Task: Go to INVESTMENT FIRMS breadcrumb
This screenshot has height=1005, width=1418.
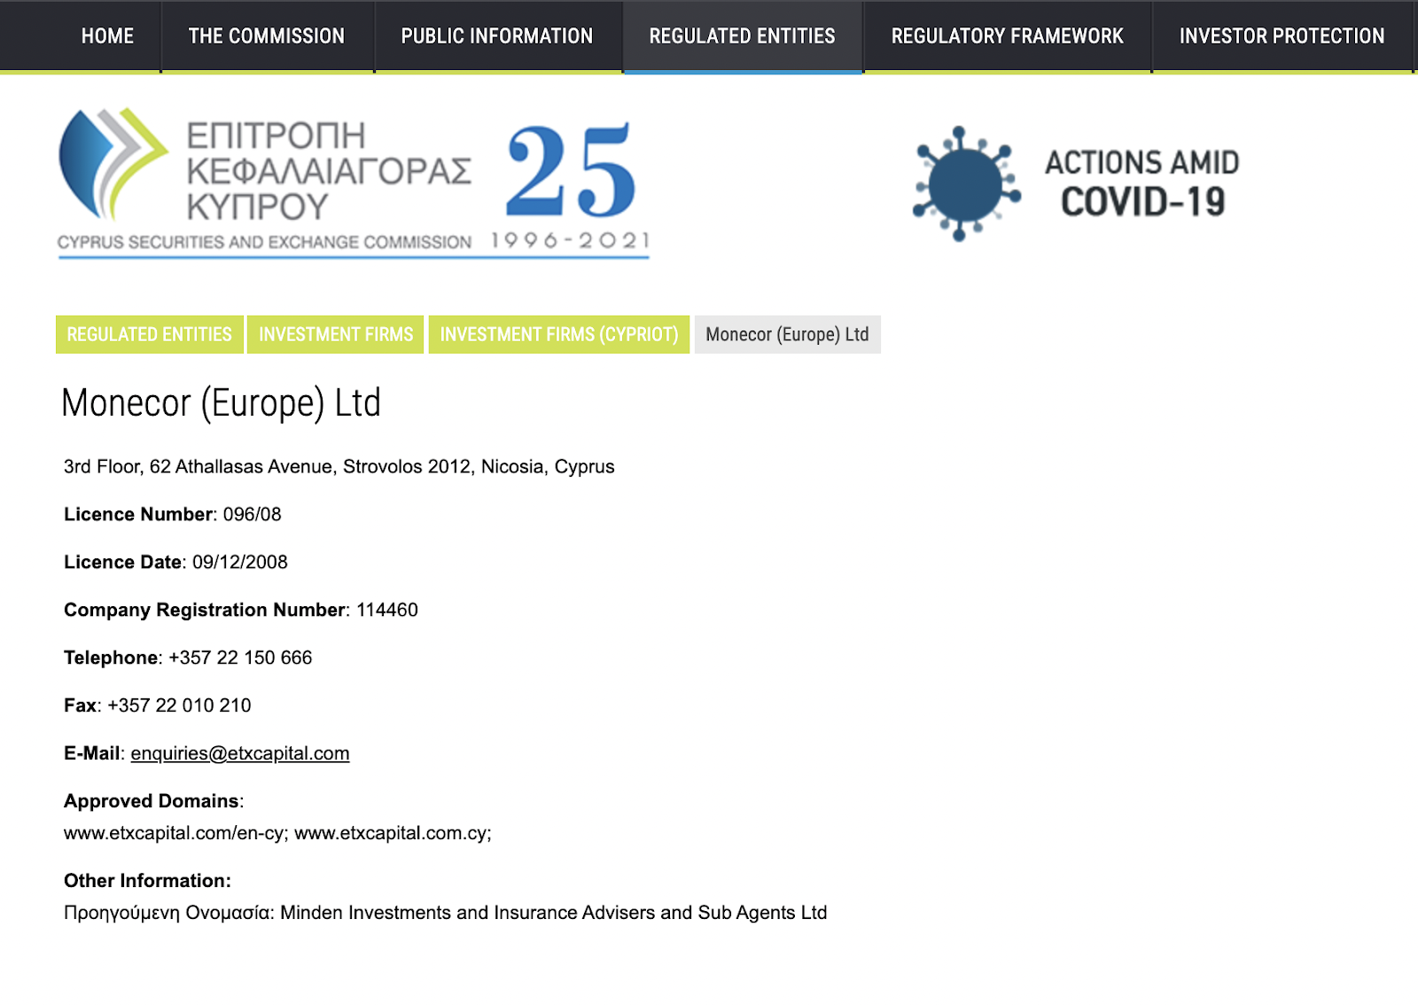Action: pyautogui.click(x=336, y=335)
